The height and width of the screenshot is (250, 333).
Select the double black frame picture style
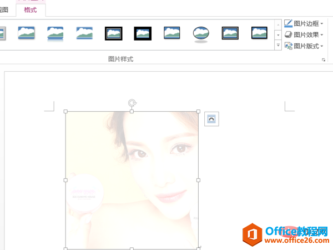click(x=114, y=33)
